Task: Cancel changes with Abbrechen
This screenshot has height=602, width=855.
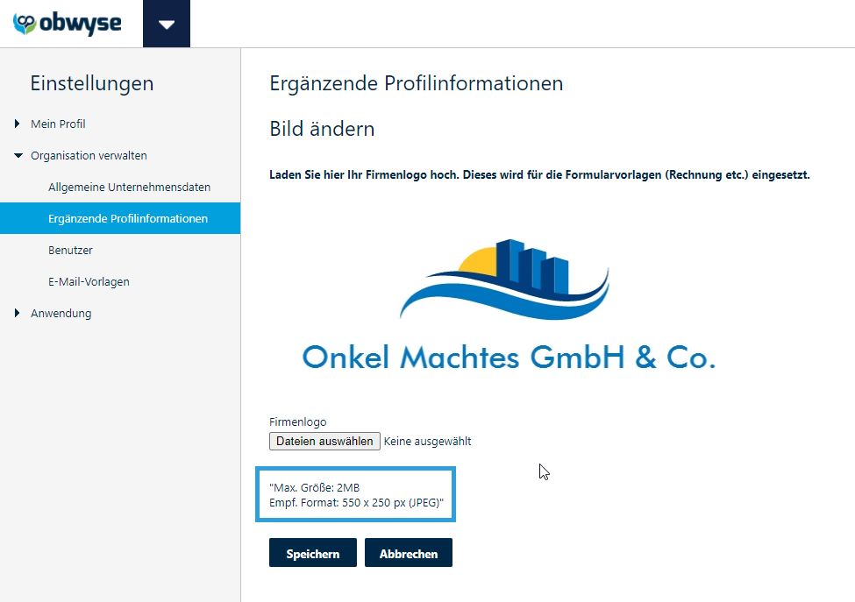Action: click(409, 553)
